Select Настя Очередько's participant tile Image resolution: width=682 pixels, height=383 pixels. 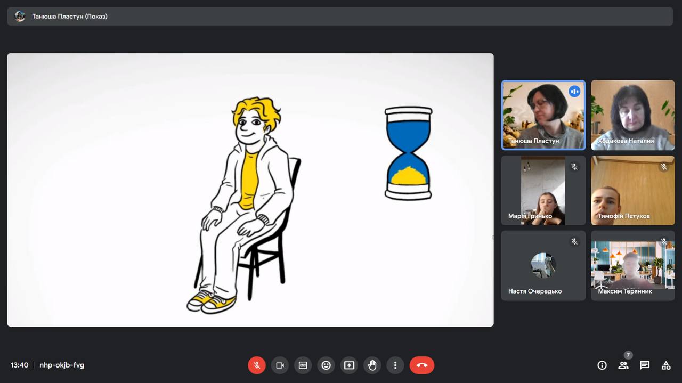[x=543, y=265]
